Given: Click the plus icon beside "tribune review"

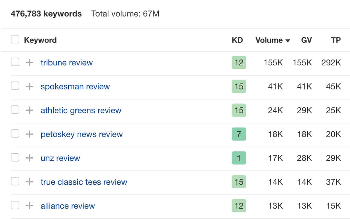Looking at the screenshot, I should (29, 63).
